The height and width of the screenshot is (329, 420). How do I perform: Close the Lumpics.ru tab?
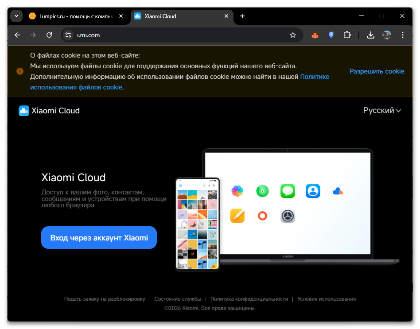coord(121,16)
